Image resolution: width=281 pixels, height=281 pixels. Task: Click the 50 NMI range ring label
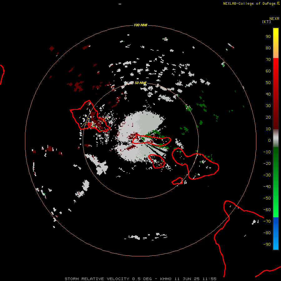pos(140,83)
